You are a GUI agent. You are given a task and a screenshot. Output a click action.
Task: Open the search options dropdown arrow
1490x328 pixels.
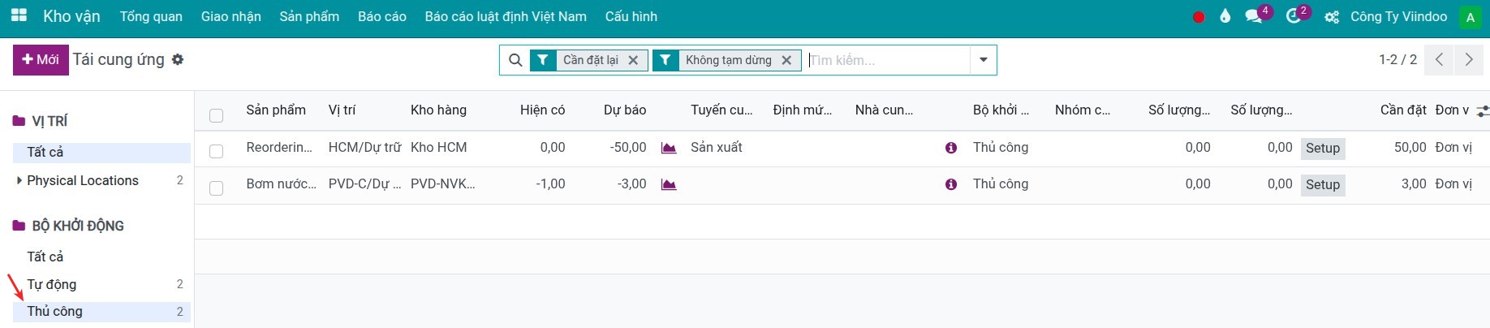tap(984, 60)
